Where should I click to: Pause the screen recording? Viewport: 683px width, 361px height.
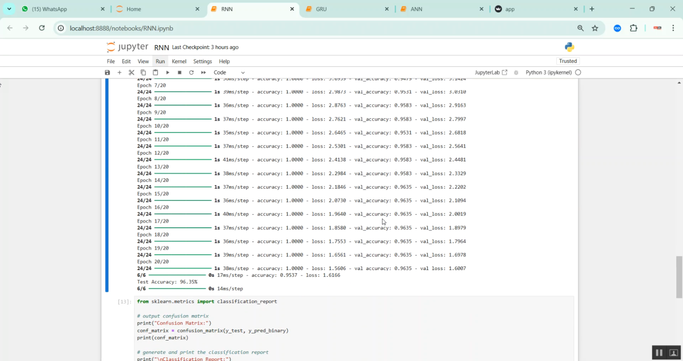(658, 352)
